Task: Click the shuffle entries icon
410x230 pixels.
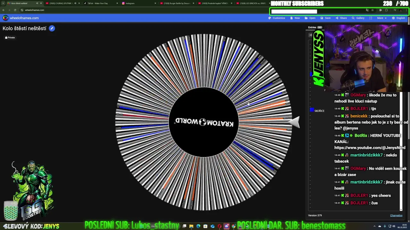Action: (x=310, y=35)
